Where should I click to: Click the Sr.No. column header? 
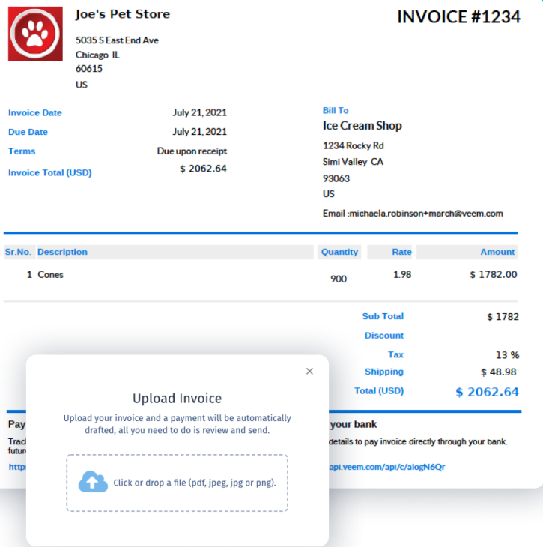18,252
